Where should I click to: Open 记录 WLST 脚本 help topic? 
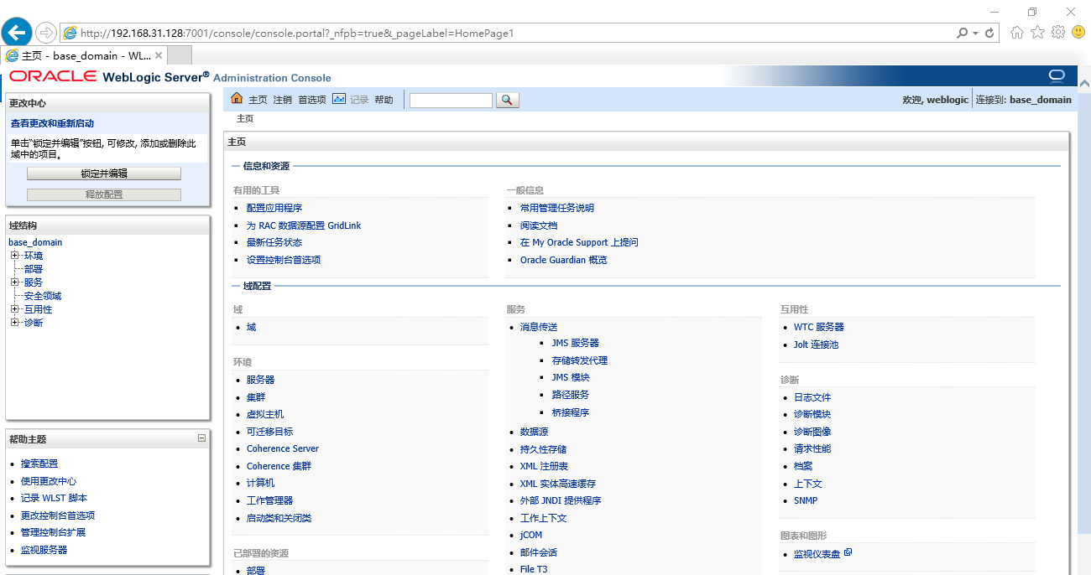pos(55,498)
